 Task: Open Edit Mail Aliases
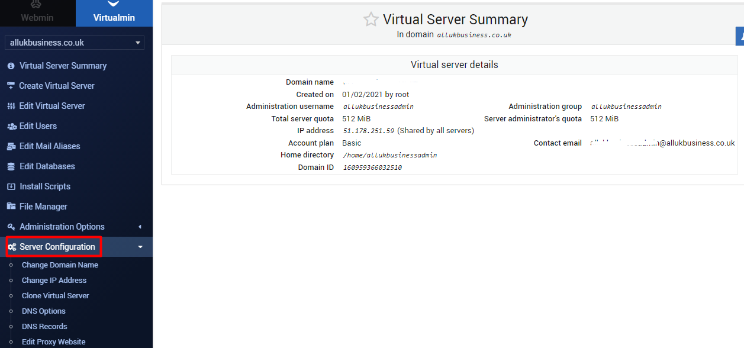point(50,146)
